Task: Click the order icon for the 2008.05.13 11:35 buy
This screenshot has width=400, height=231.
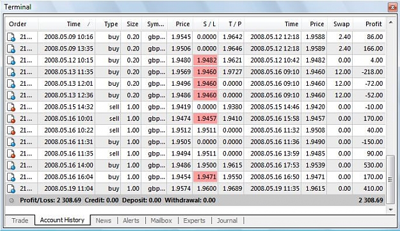Action: (11, 72)
